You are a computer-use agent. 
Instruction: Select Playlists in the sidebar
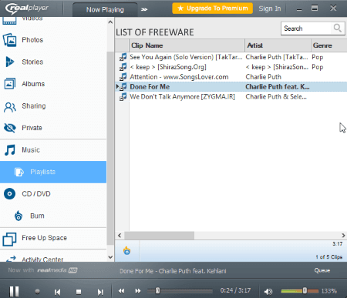point(53,172)
